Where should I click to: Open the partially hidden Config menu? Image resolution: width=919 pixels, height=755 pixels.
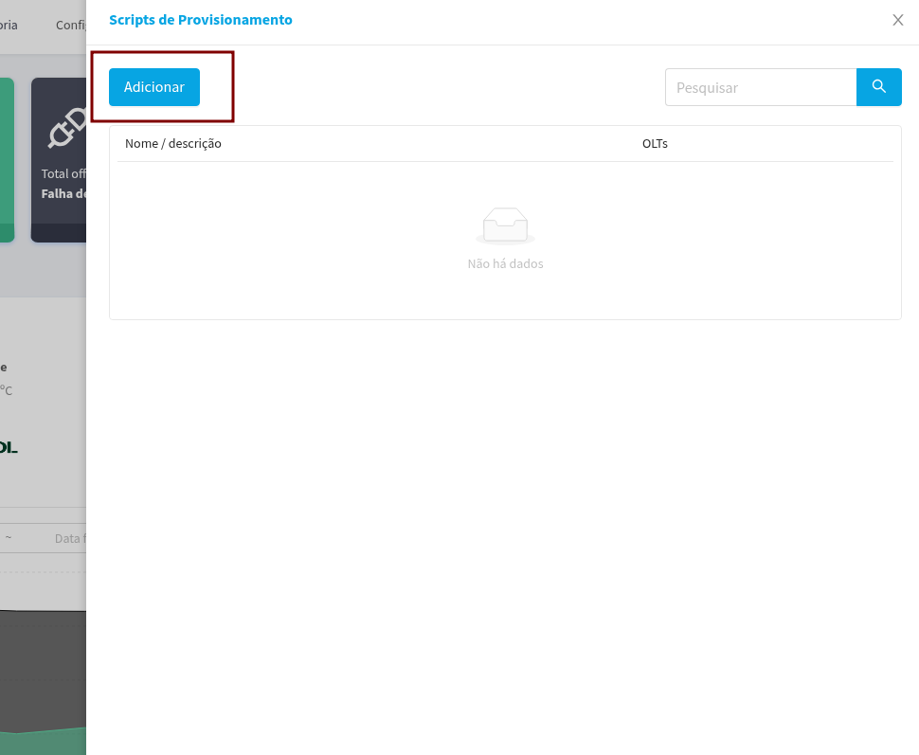point(70,26)
